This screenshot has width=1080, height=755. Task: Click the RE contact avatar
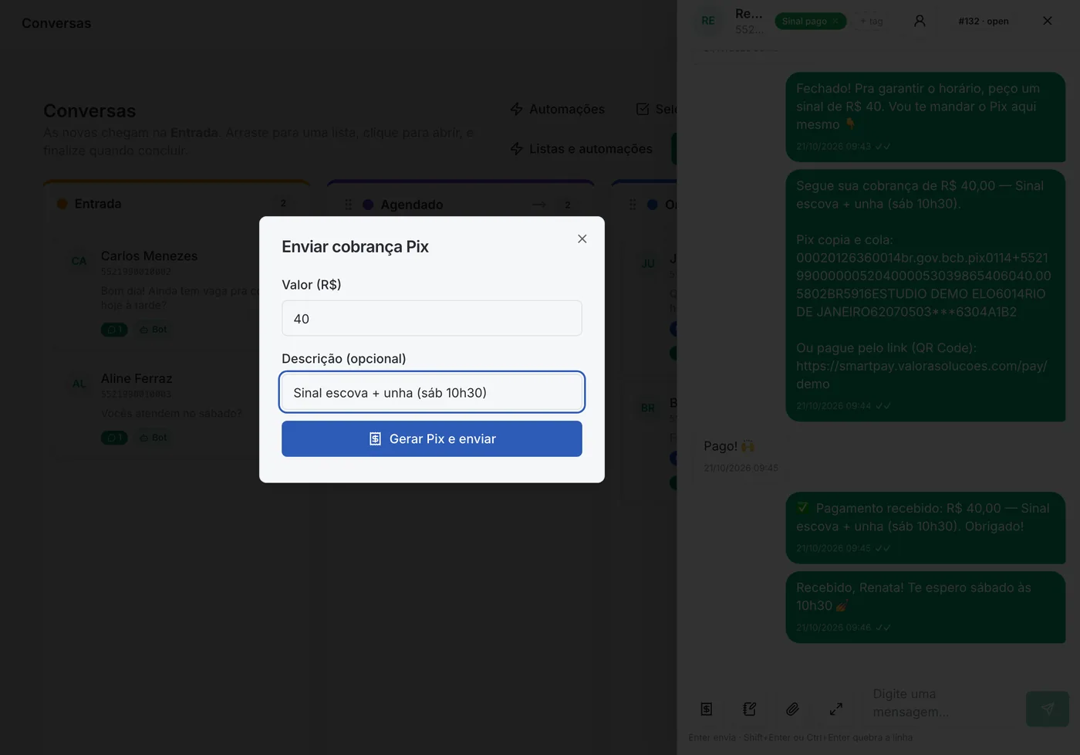tap(708, 21)
